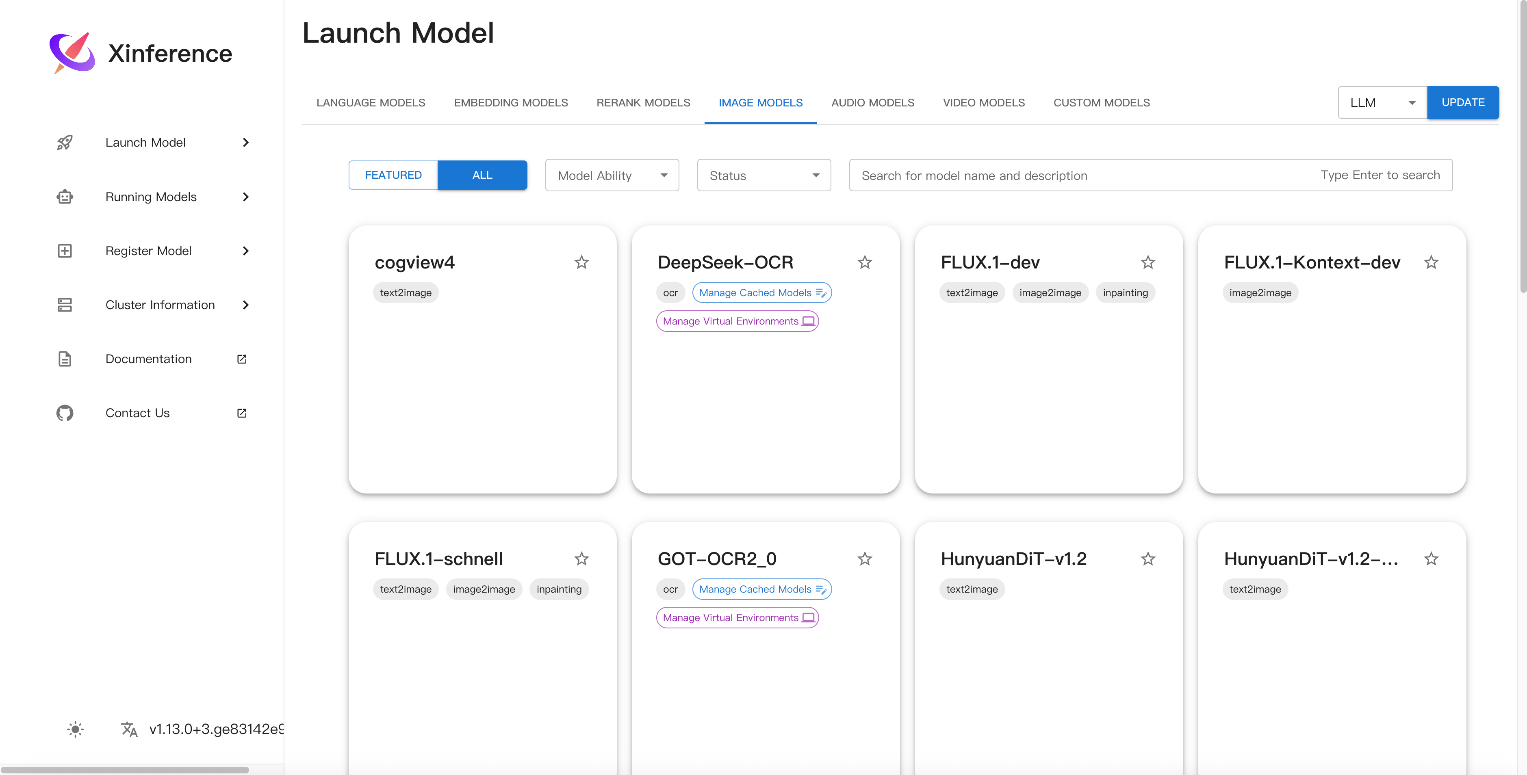Click the image2image tag on FLUX.1-schnell
The image size is (1527, 775).
[x=484, y=589]
